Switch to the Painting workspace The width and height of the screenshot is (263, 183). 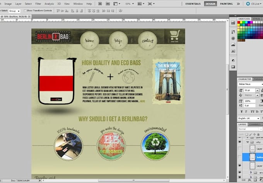pos(226,4)
